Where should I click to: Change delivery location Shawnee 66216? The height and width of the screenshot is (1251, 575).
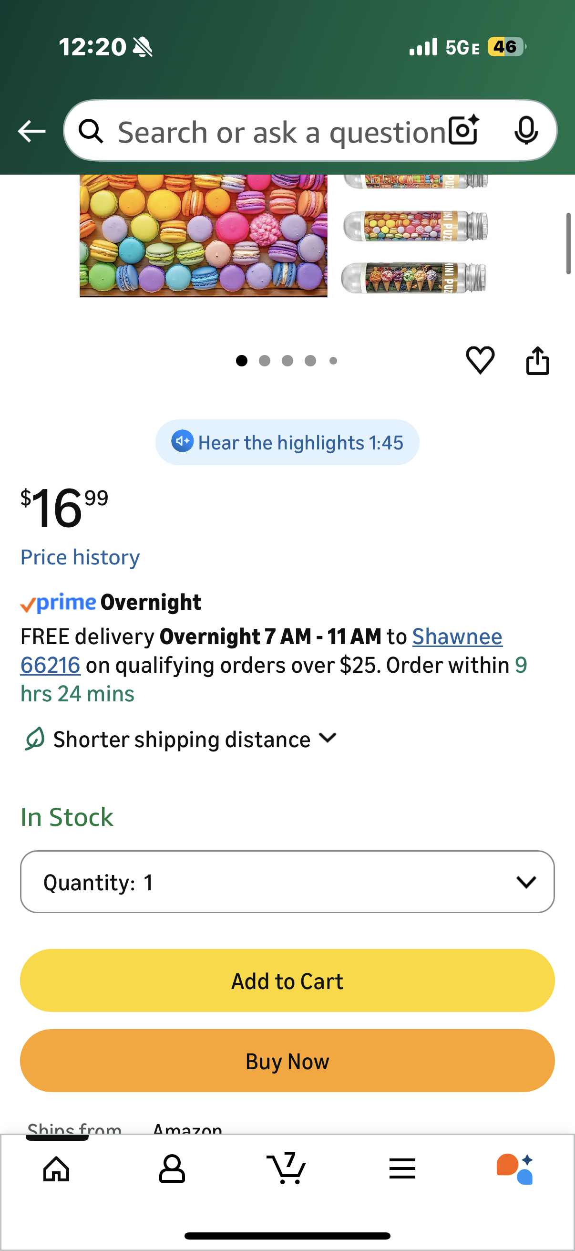point(457,636)
